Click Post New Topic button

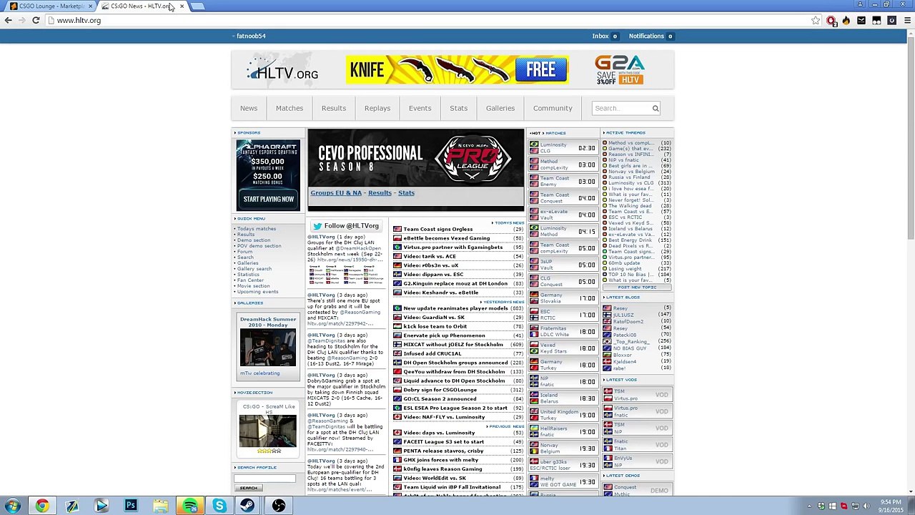click(x=637, y=288)
